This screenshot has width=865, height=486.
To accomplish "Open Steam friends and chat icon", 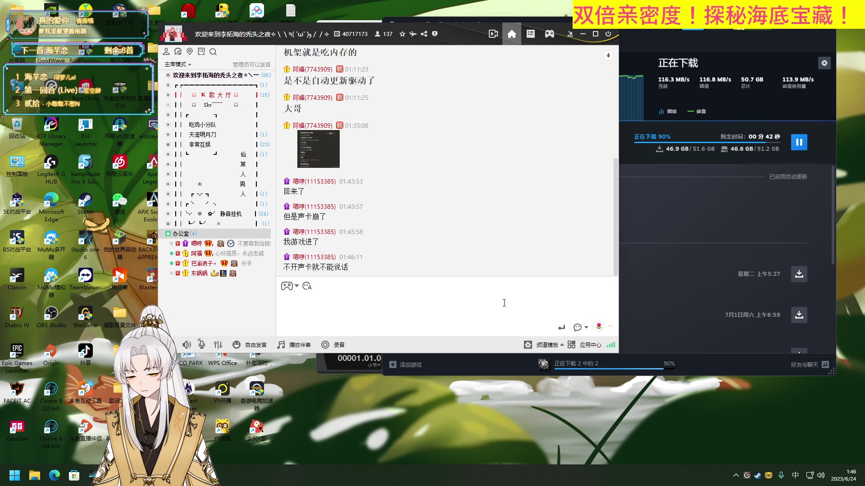I will pyautogui.click(x=825, y=364).
